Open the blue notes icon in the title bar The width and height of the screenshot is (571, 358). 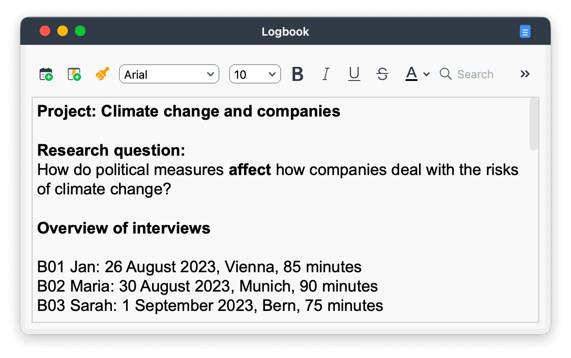click(x=525, y=31)
